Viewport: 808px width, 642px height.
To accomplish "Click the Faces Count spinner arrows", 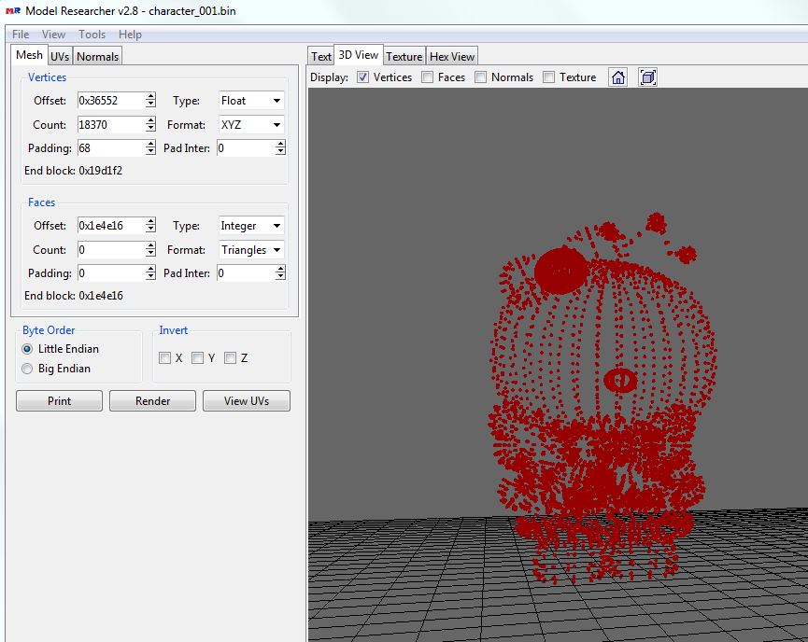I will 150,250.
